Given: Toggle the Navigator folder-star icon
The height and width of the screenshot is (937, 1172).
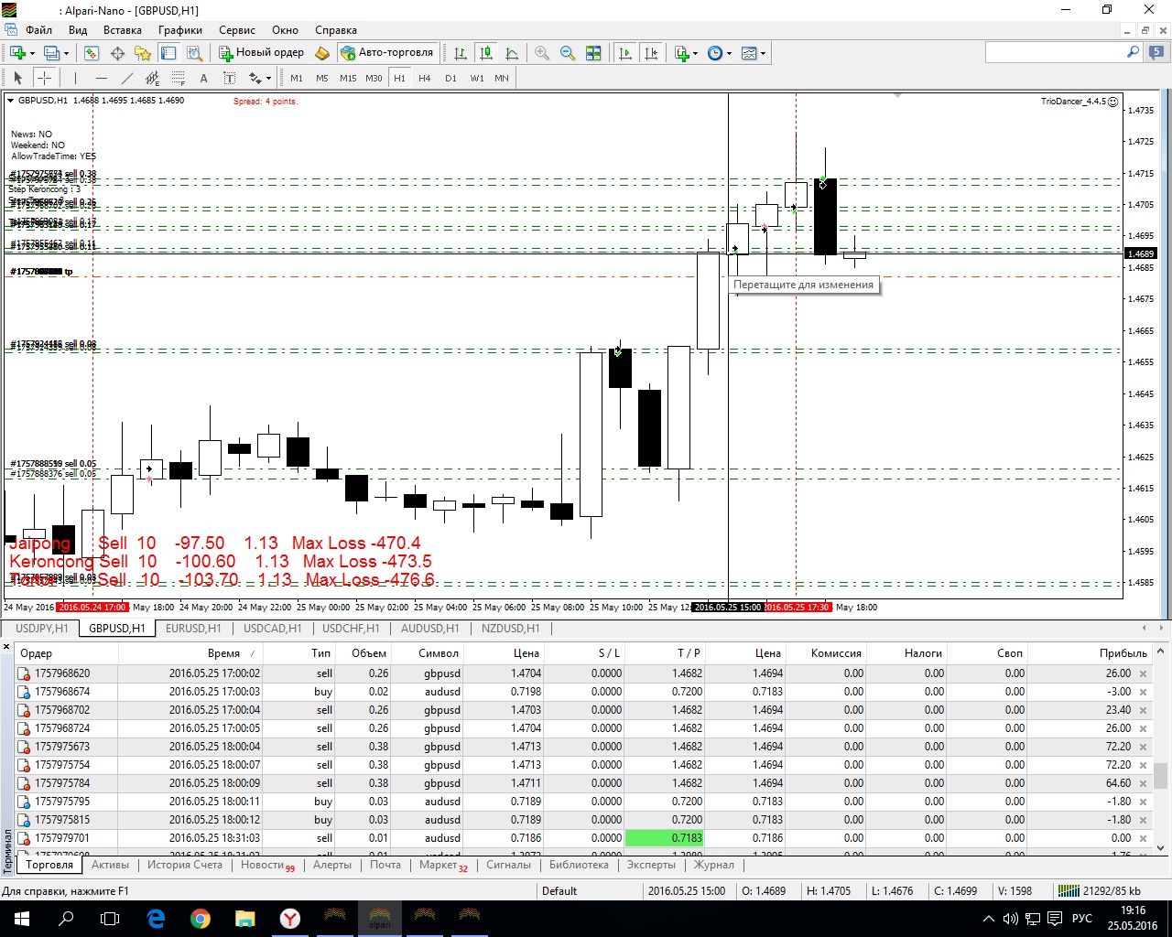Looking at the screenshot, I should [x=143, y=53].
